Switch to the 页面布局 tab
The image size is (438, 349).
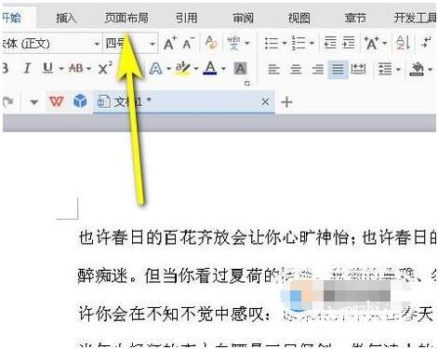coord(126,18)
